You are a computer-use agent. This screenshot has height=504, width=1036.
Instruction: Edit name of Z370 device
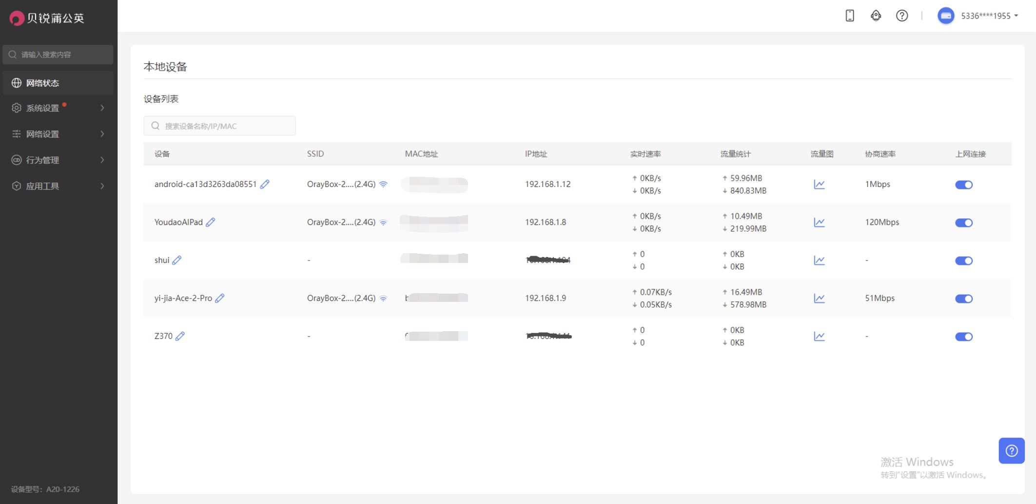point(180,336)
